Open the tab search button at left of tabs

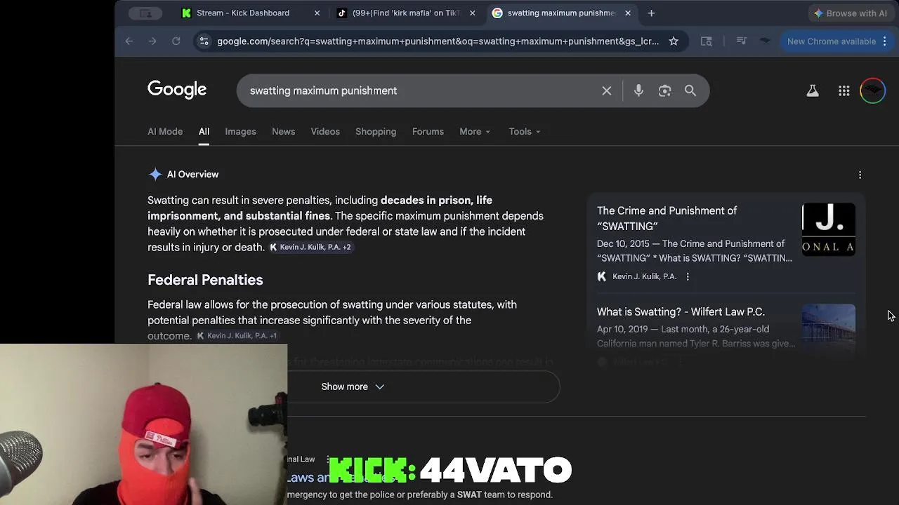pyautogui.click(x=145, y=13)
